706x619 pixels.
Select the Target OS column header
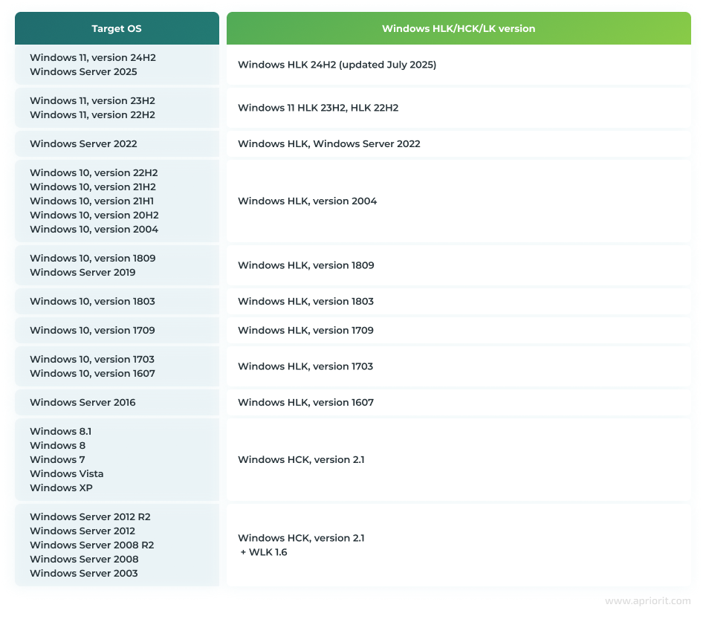point(116,28)
